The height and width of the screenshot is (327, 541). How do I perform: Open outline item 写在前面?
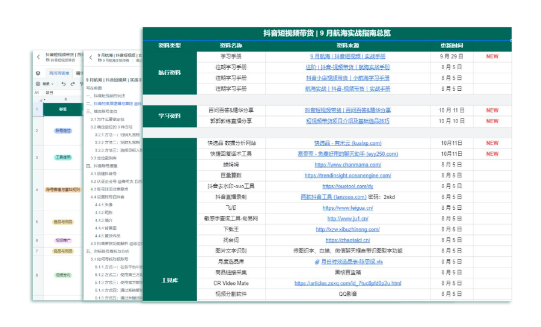[94, 88]
